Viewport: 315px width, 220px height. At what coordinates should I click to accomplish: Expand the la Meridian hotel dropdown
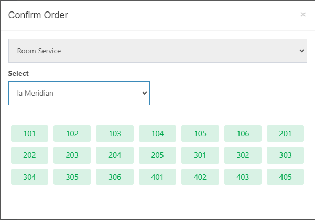(x=79, y=93)
